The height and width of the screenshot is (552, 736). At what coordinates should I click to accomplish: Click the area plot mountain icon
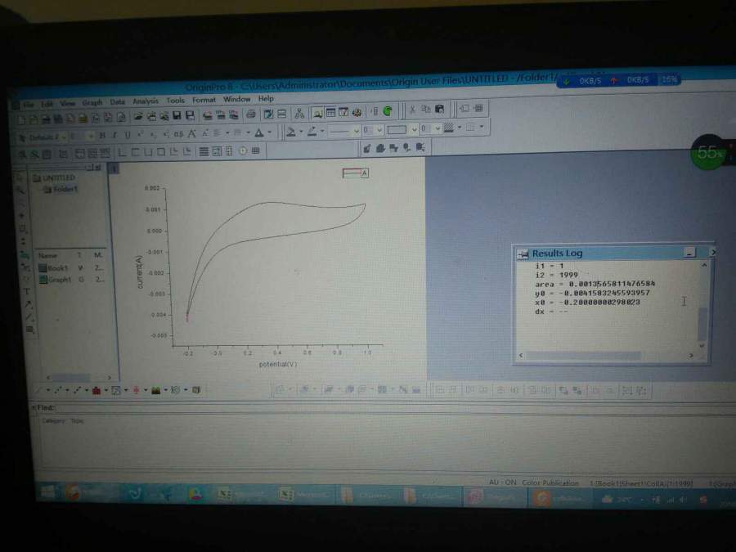point(156,390)
